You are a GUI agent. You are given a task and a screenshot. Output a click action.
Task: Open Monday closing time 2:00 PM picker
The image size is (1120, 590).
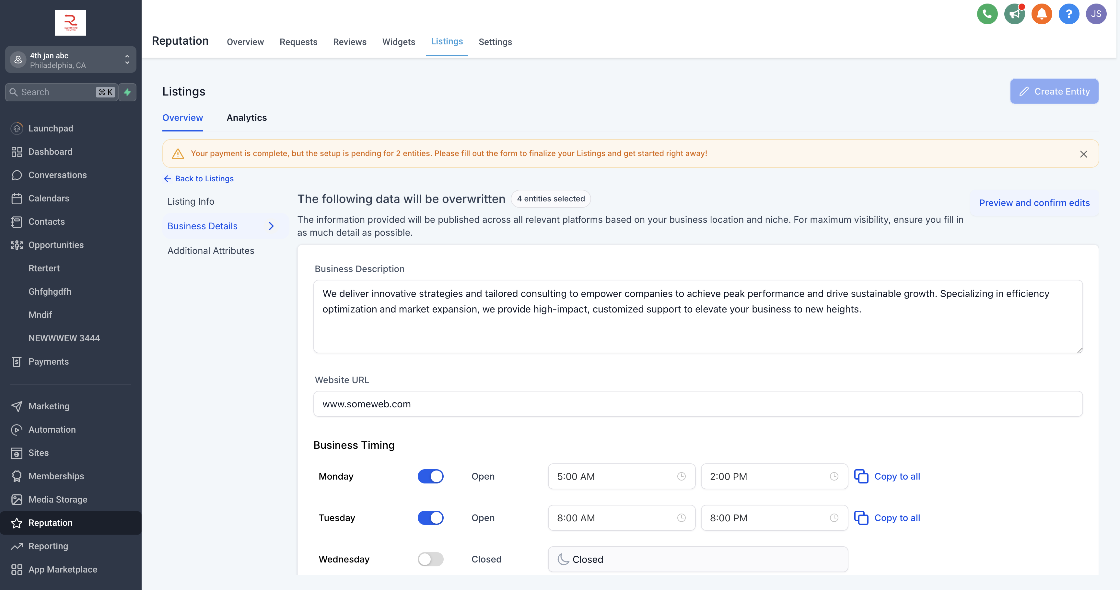click(774, 477)
